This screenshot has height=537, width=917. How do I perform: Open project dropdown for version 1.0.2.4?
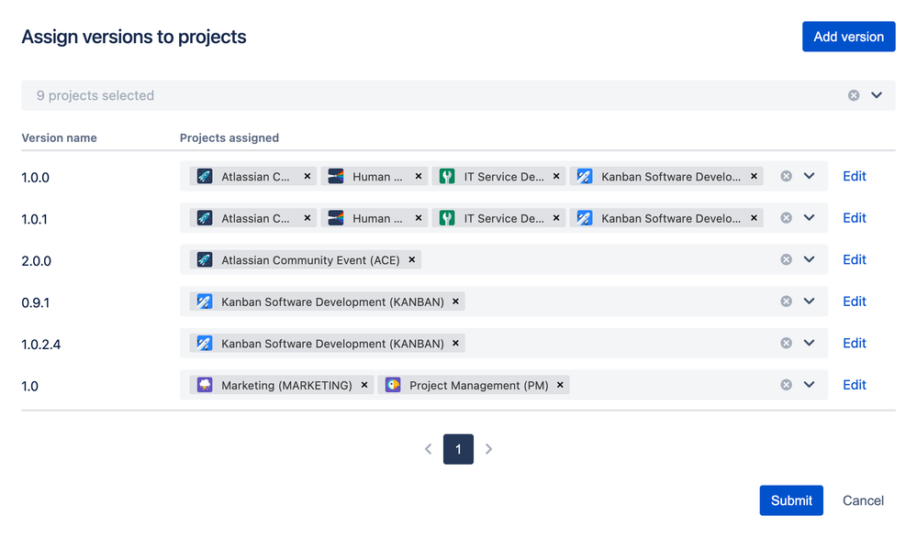point(809,344)
